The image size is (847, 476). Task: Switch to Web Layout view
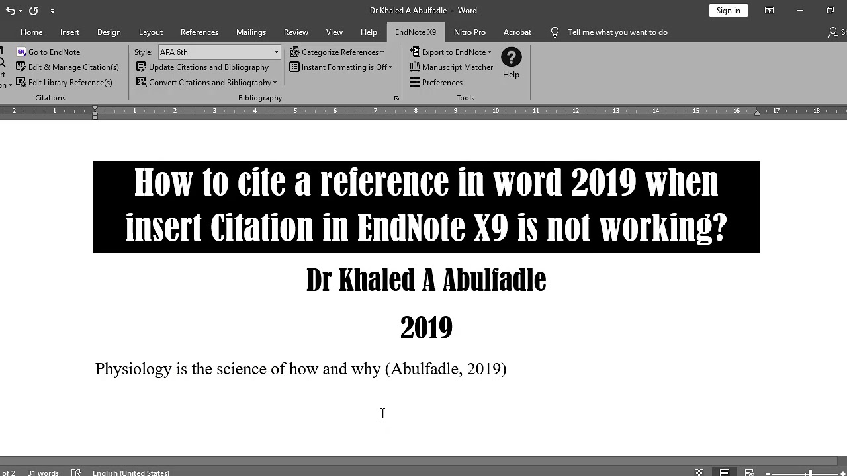(750, 472)
